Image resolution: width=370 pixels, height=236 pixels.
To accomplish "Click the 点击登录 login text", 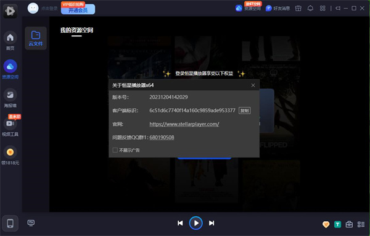I will tap(49, 9).
